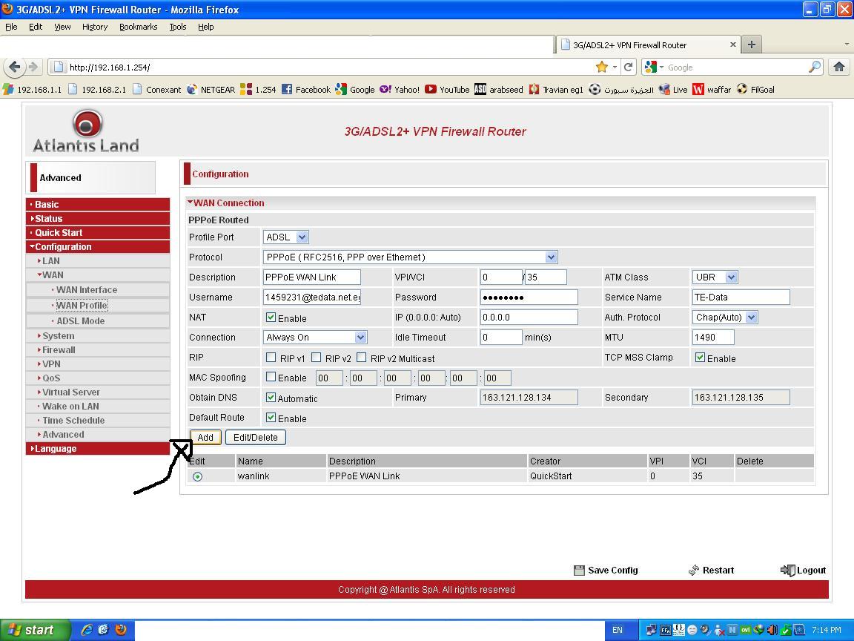Open the Firefox home page icon
The height and width of the screenshot is (641, 854).
(x=838, y=67)
